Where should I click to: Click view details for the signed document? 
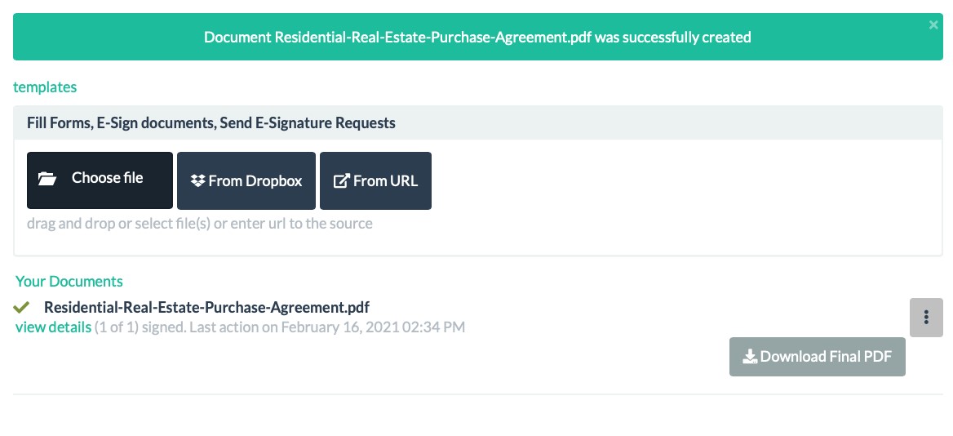[x=54, y=327]
